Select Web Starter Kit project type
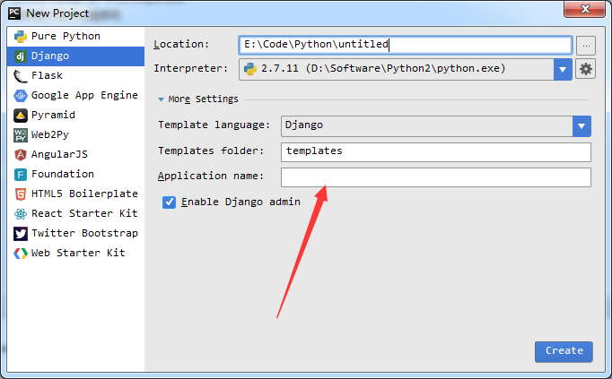Screen dimensions: 612x379 pyautogui.click(x=75, y=254)
